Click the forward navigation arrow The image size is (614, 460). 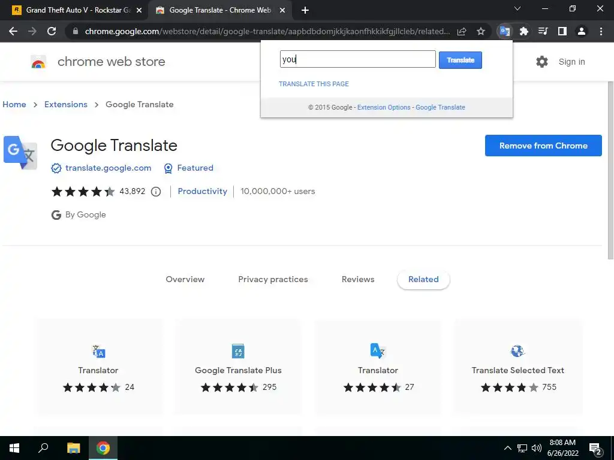click(32, 31)
